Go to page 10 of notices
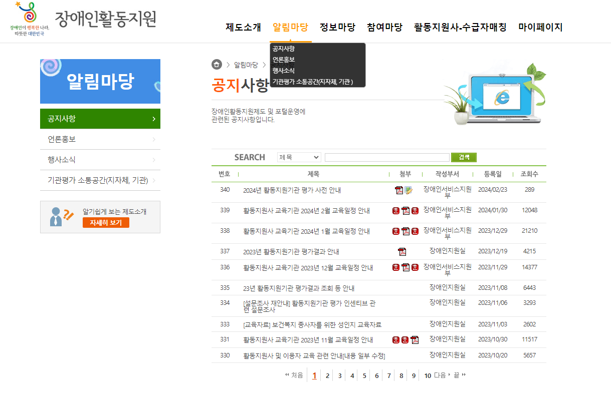Viewport: 611px width, 393px height. tap(428, 376)
